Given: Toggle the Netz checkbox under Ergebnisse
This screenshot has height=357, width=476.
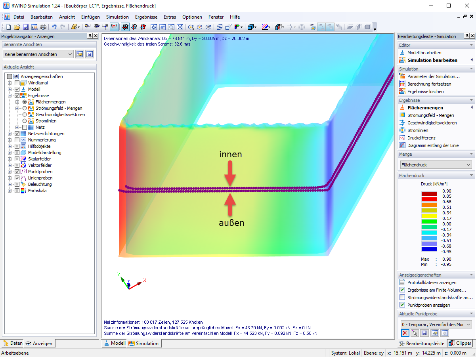Looking at the screenshot, I should point(25,128).
